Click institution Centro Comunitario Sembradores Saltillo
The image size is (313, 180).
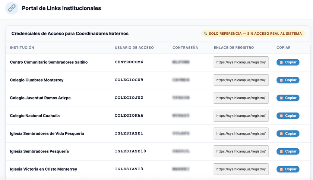49,62
